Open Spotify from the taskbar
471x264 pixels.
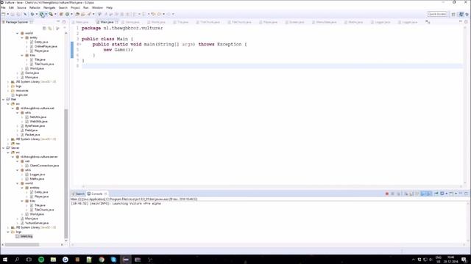coord(41,260)
